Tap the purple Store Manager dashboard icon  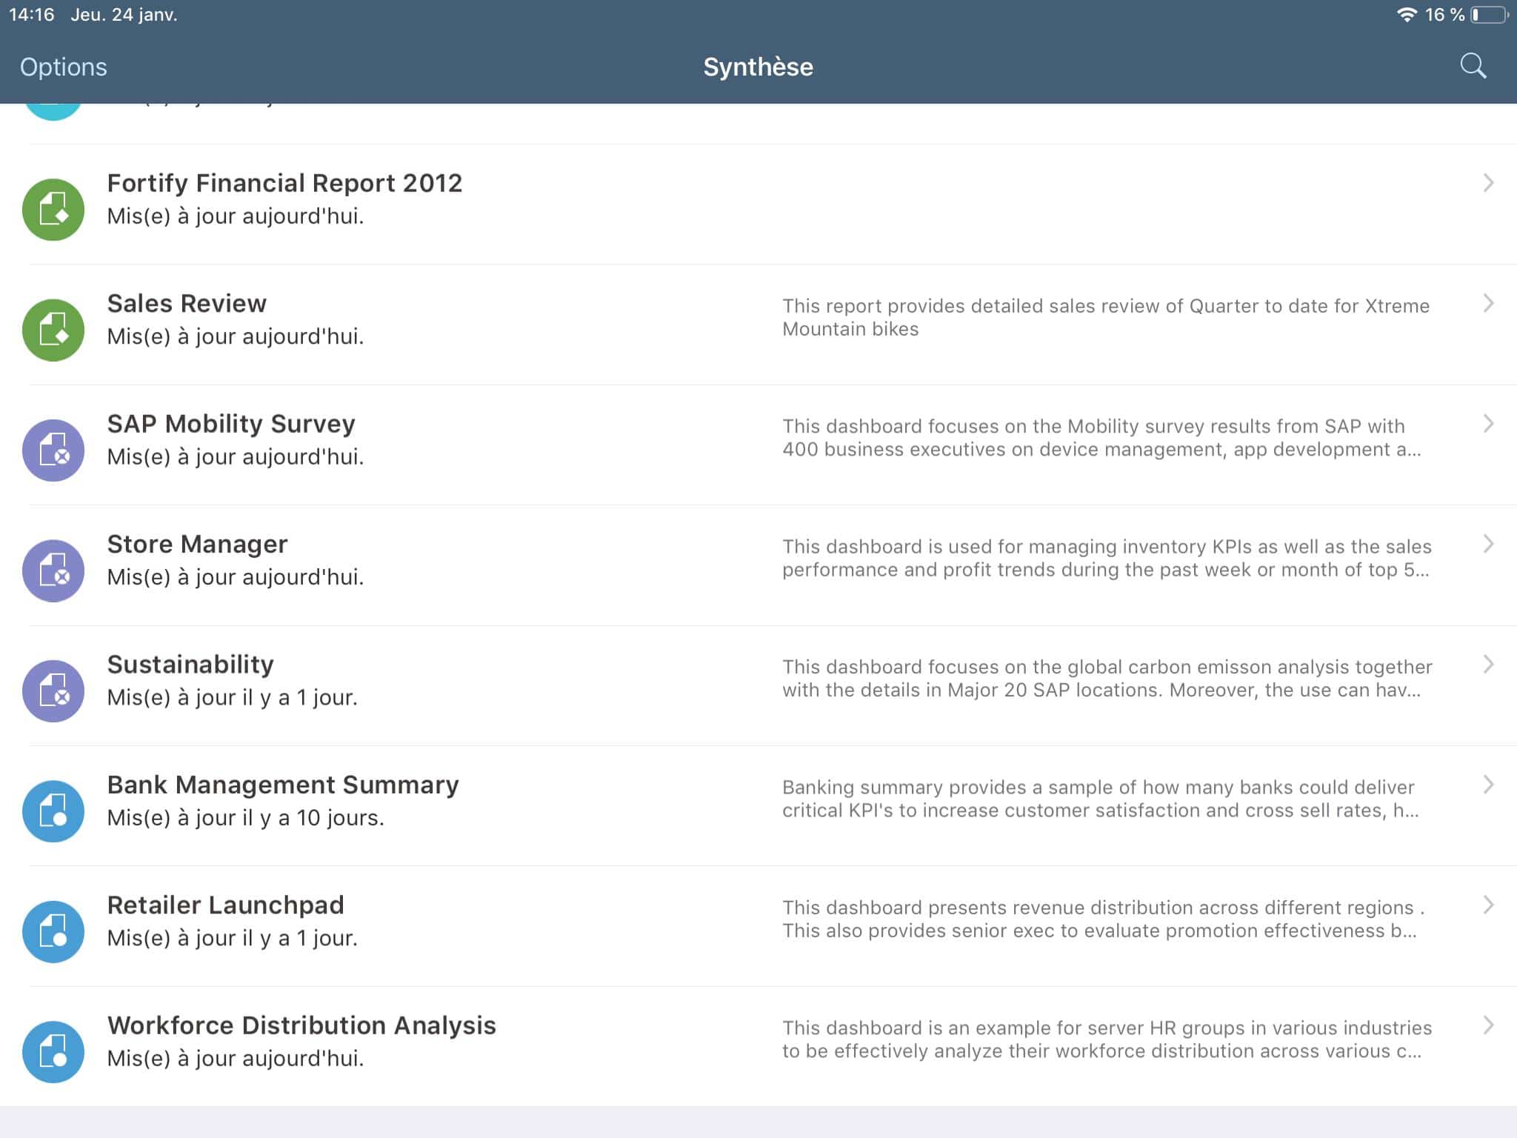pos(53,570)
